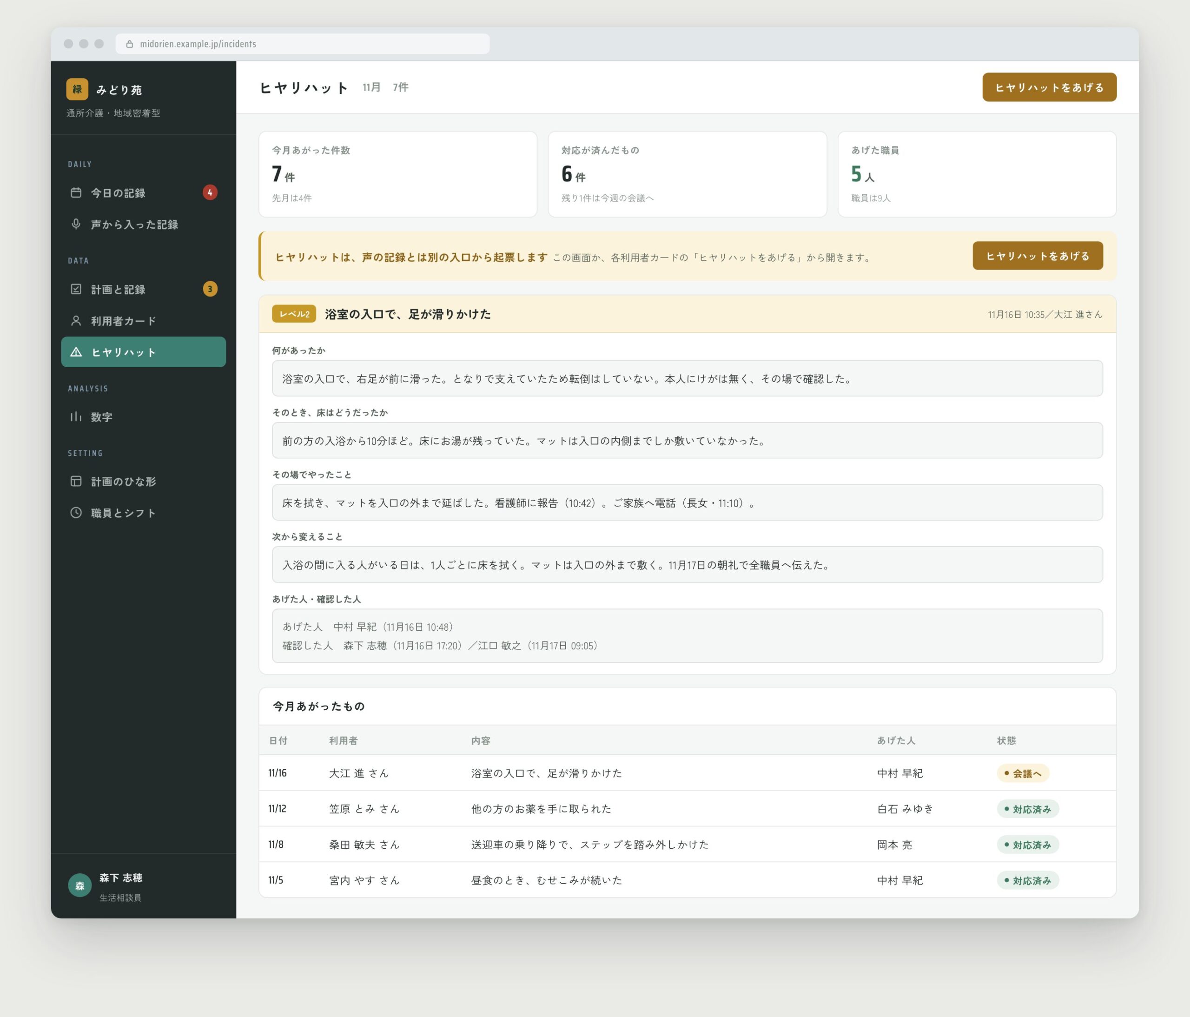Click the midorien.example.jp address bar

303,44
